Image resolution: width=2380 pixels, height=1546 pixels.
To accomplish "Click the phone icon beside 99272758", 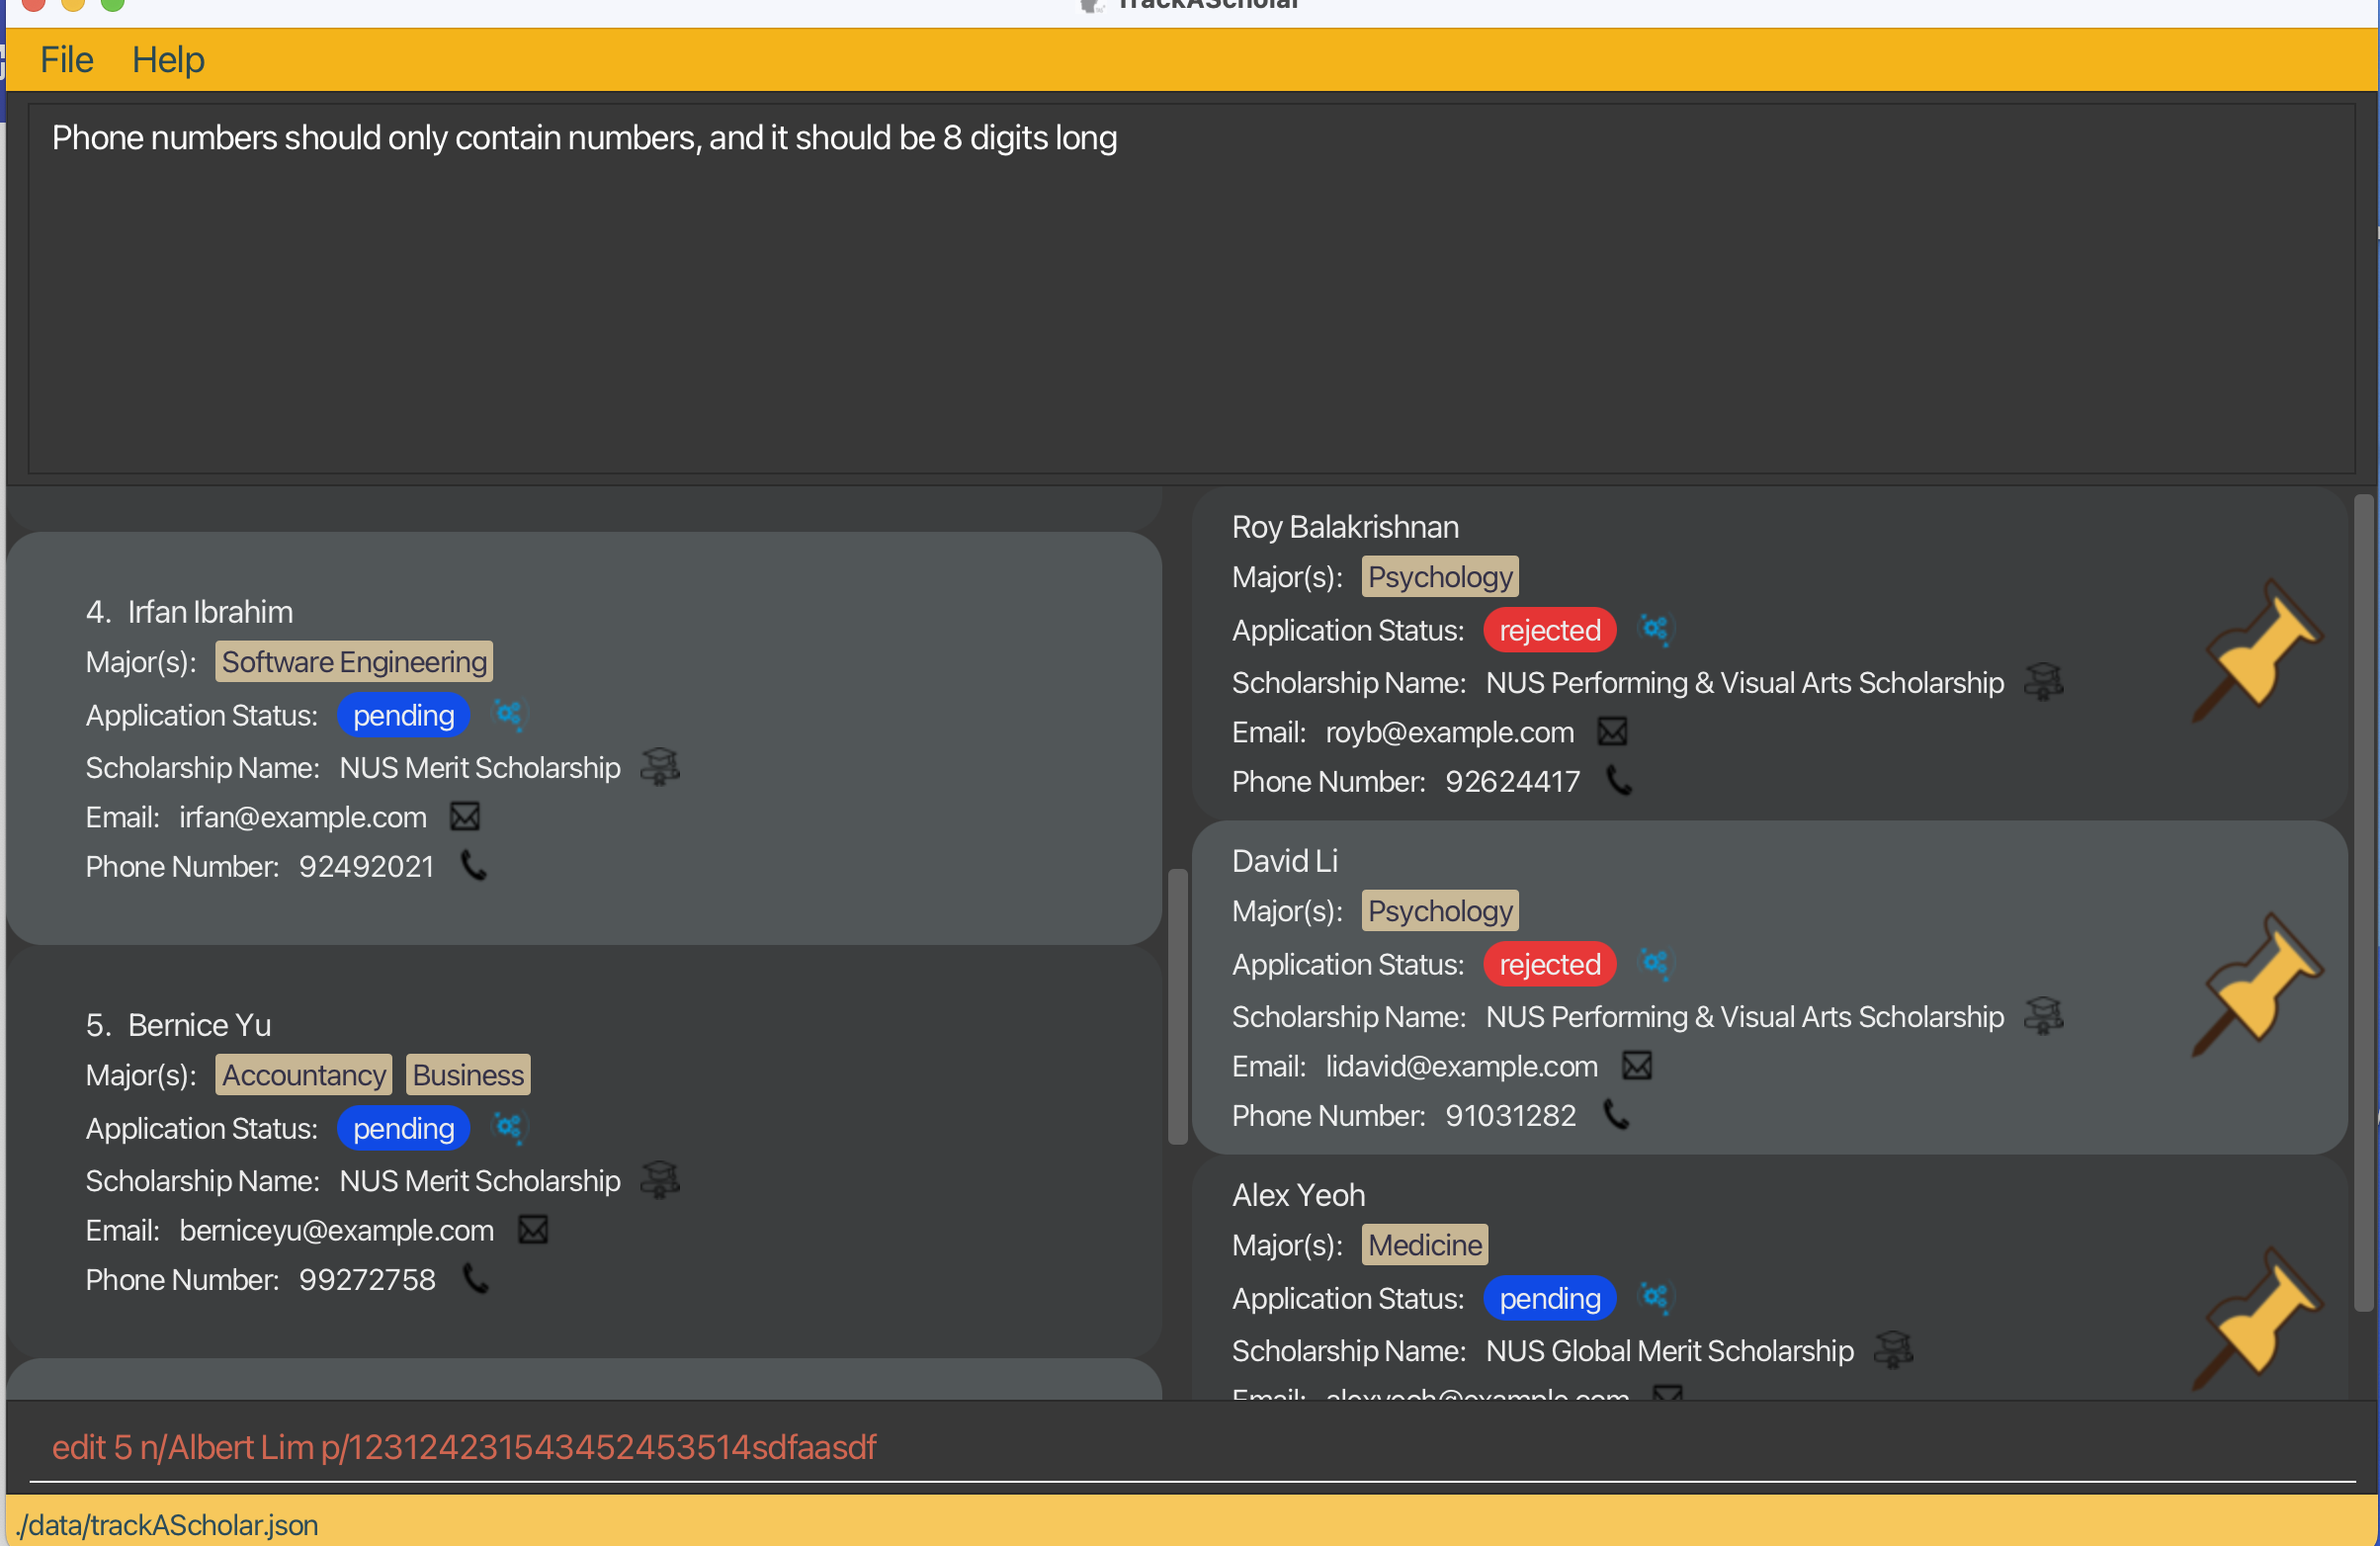I will point(476,1279).
